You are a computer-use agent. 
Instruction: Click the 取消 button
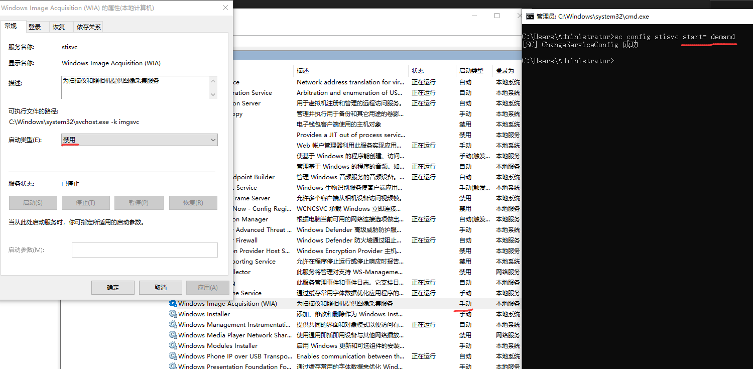161,288
